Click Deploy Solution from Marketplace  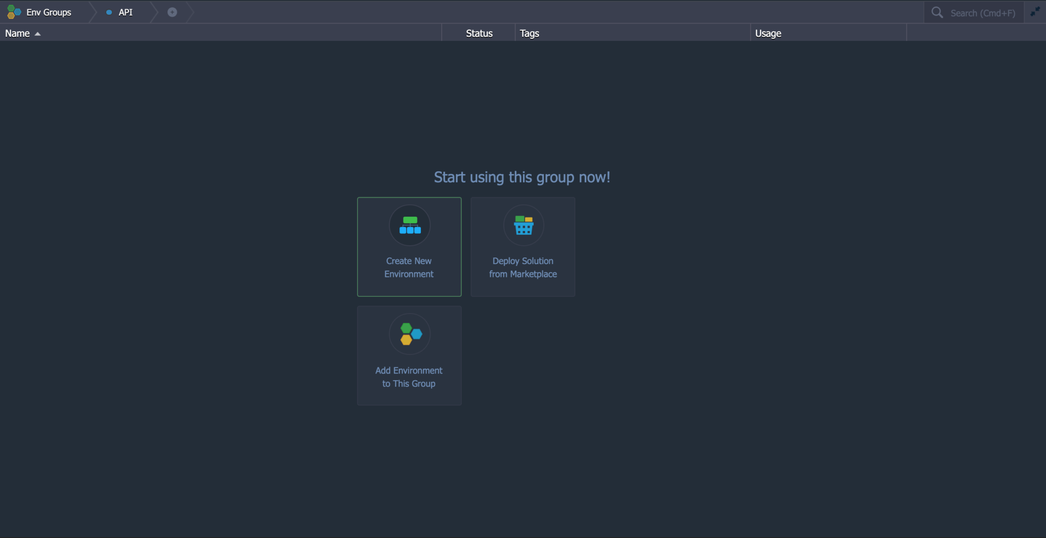(522, 247)
